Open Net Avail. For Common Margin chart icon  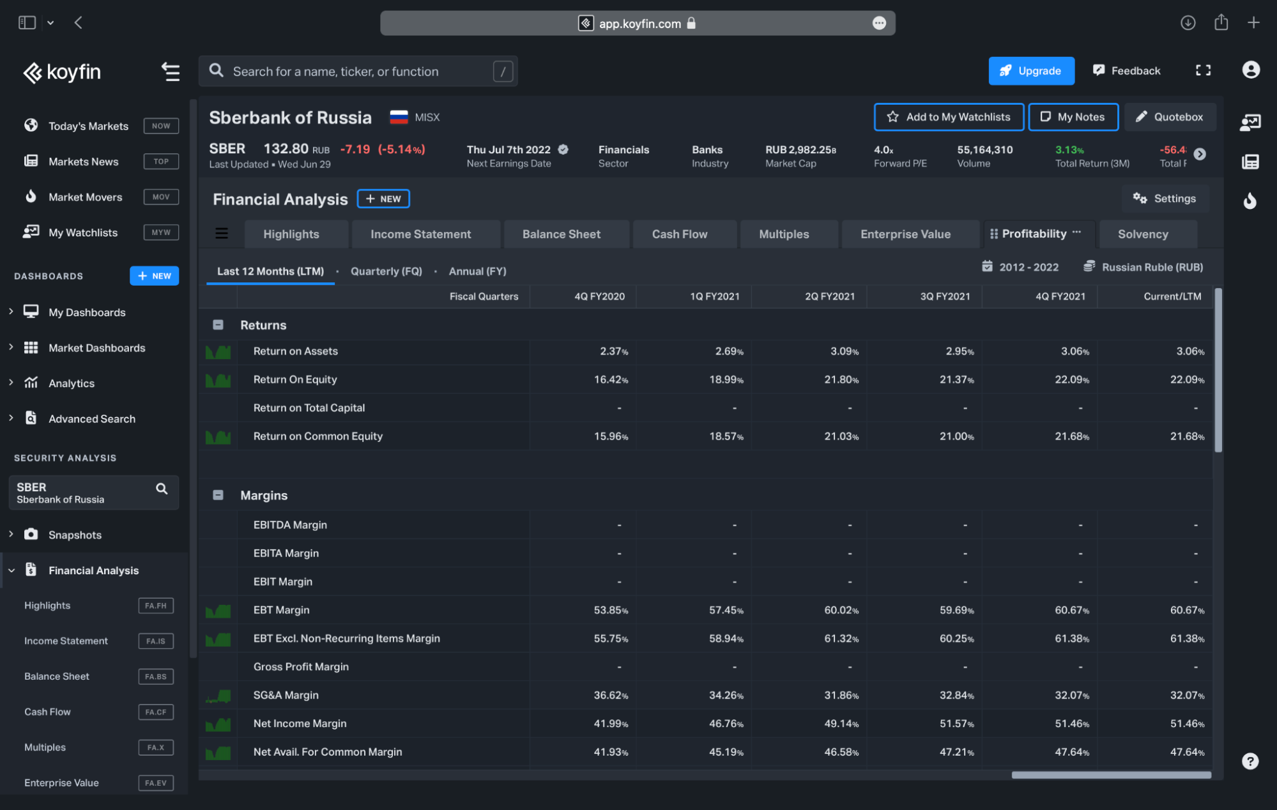point(218,753)
